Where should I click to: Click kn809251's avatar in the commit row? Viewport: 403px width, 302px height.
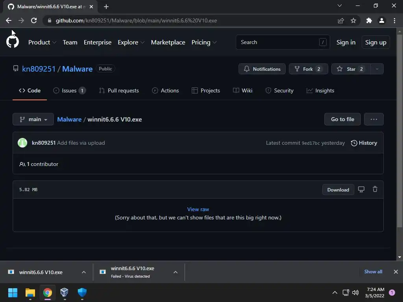22,143
